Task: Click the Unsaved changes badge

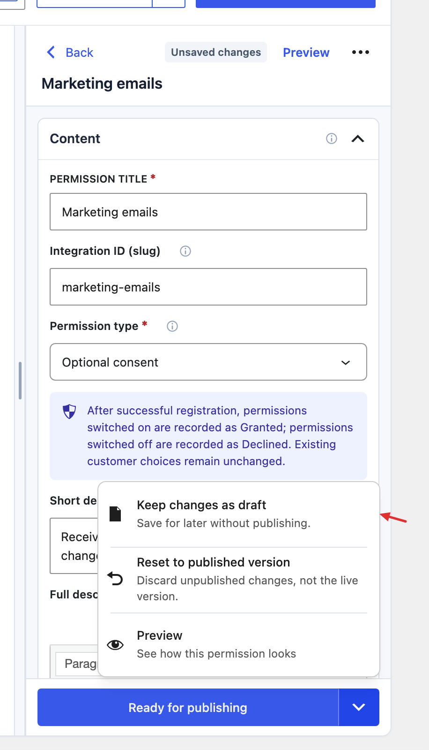Action: [216, 52]
